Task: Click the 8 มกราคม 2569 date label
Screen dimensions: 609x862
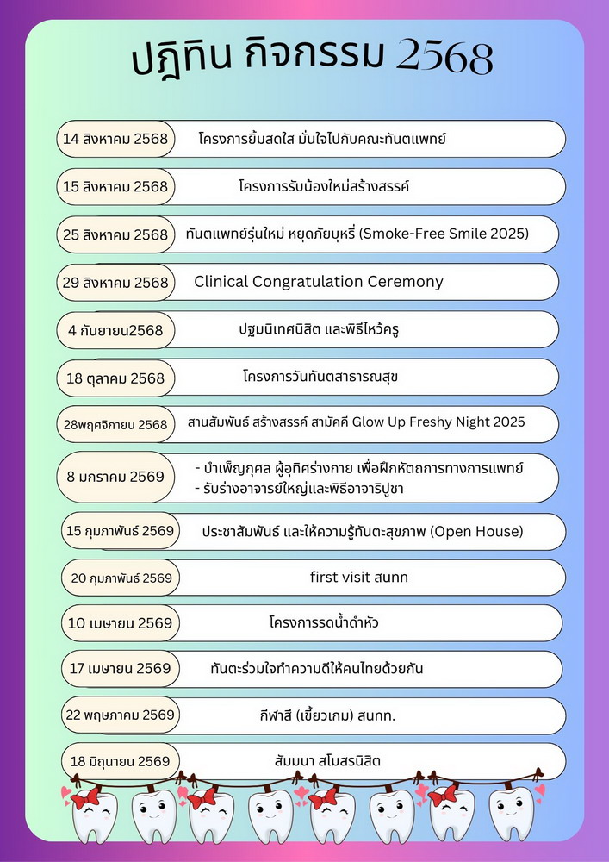Action: [x=115, y=477]
